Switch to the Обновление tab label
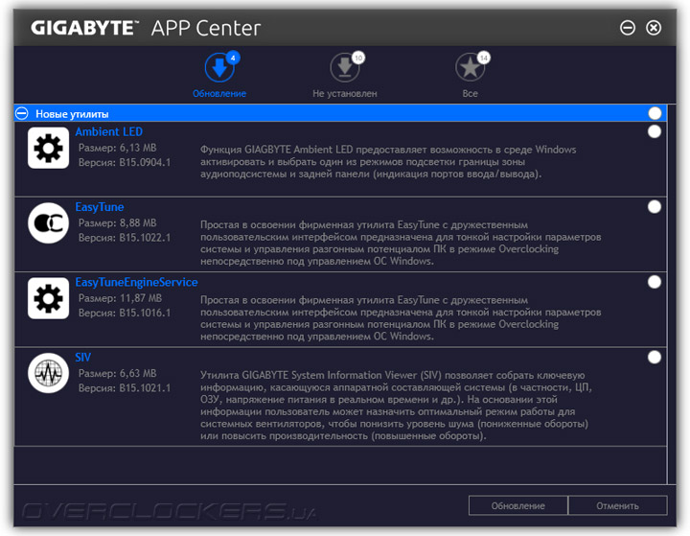This screenshot has height=536, width=690. click(219, 93)
